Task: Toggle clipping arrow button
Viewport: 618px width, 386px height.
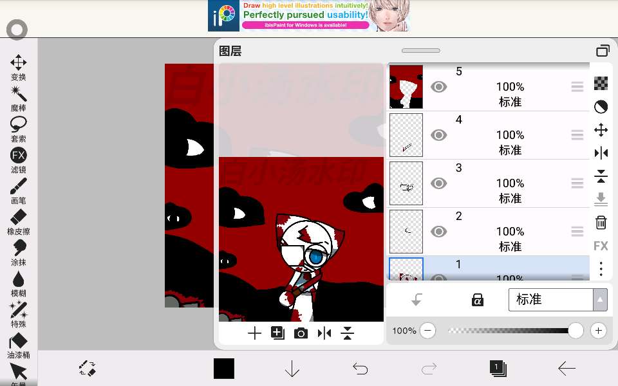Action: coord(417,300)
